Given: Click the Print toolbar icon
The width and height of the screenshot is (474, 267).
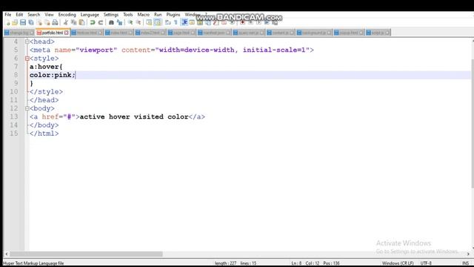Looking at the screenshot, I should click(55, 23).
